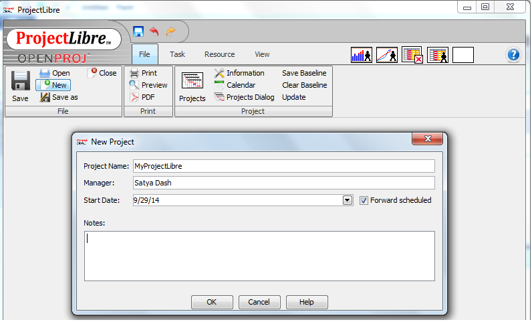The height and width of the screenshot is (322, 532).
Task: Click the red undo arrow icon
Action: [x=154, y=31]
